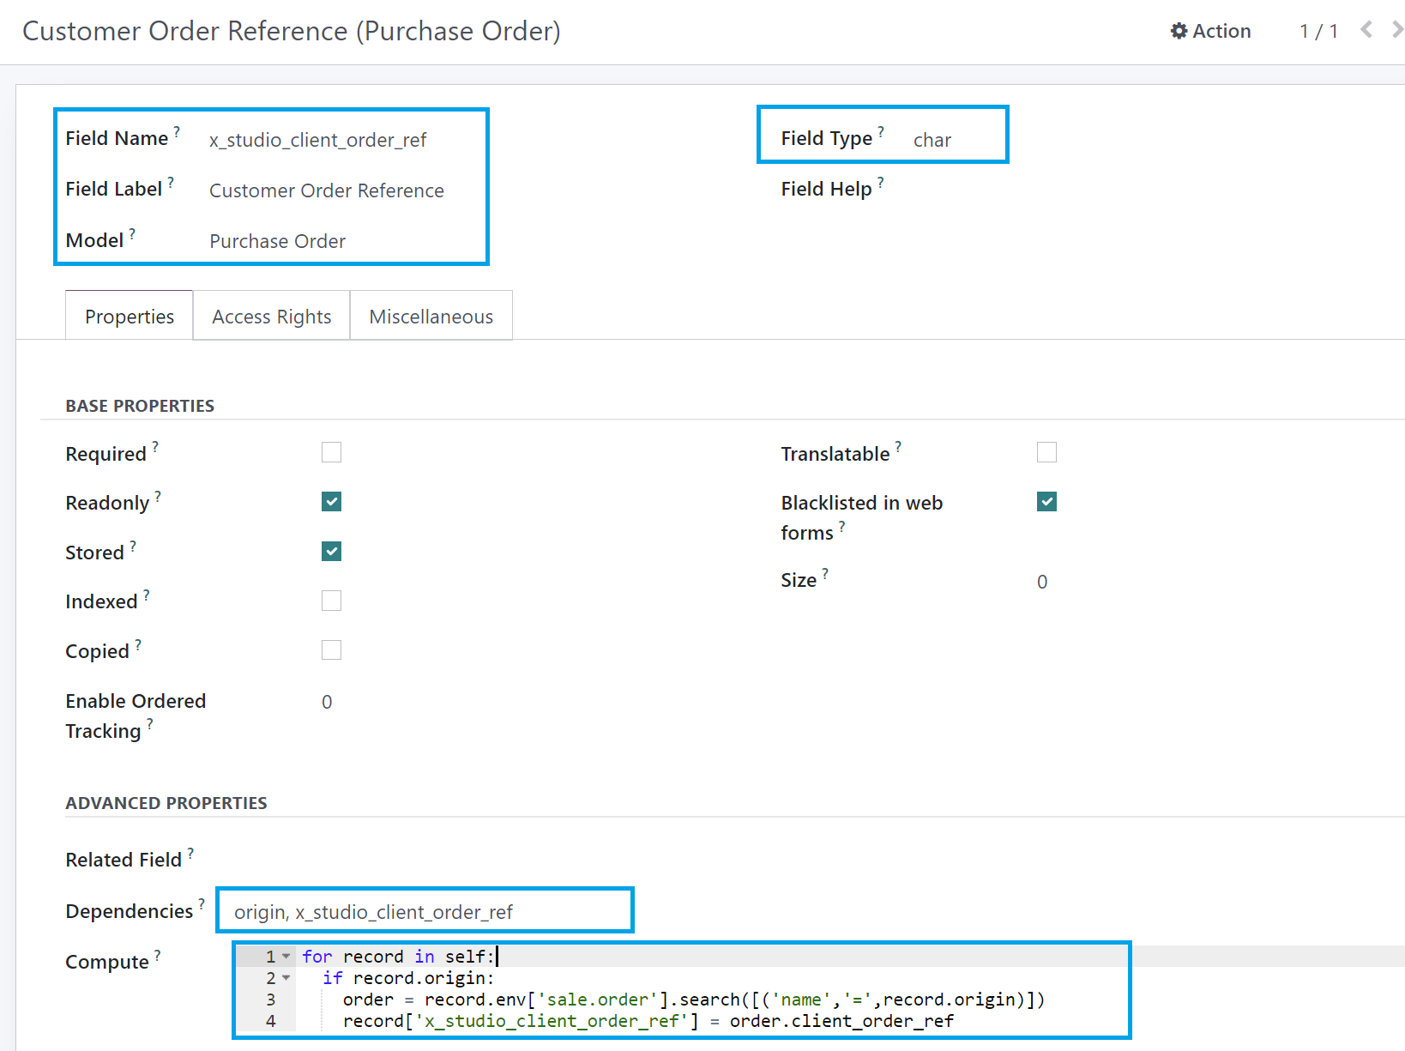Uncheck the Stored checkbox
Screen dimensions: 1405x1051
click(331, 551)
